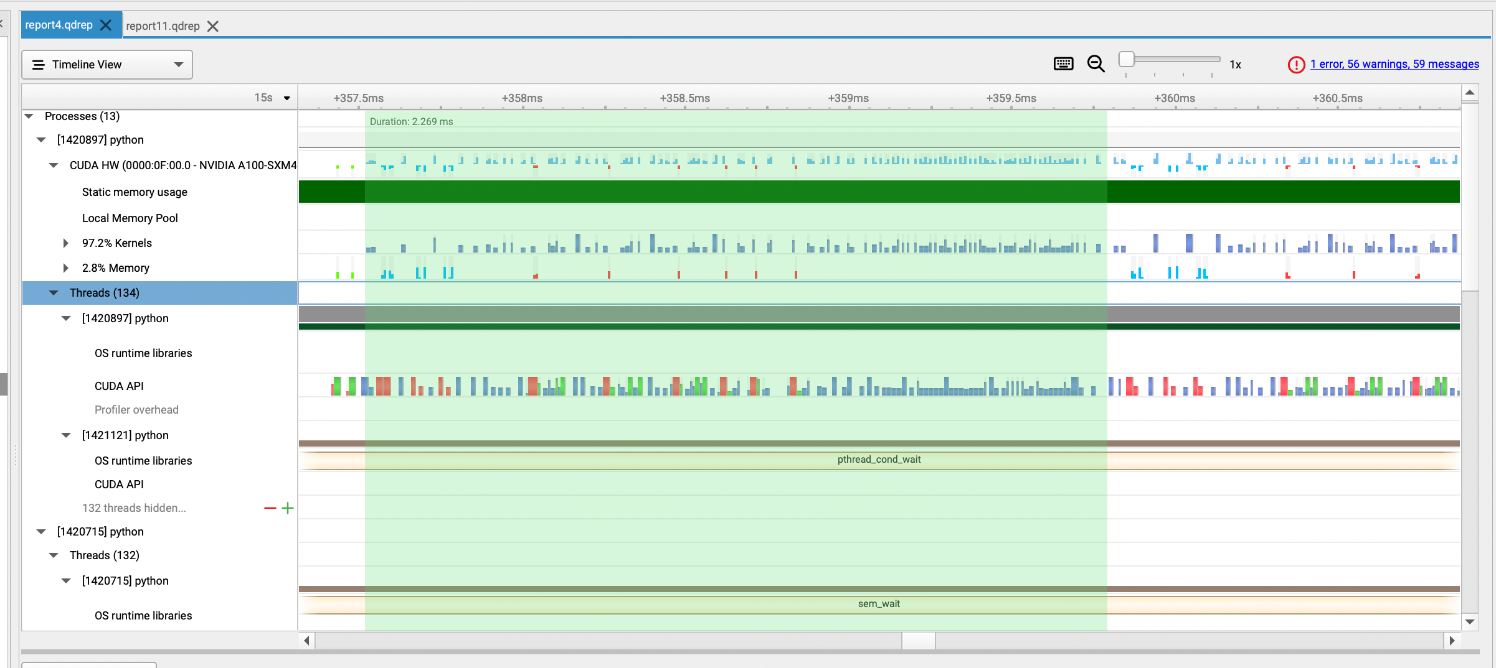Click the scroll-down arrow on the vertical scrollbar

[1470, 621]
